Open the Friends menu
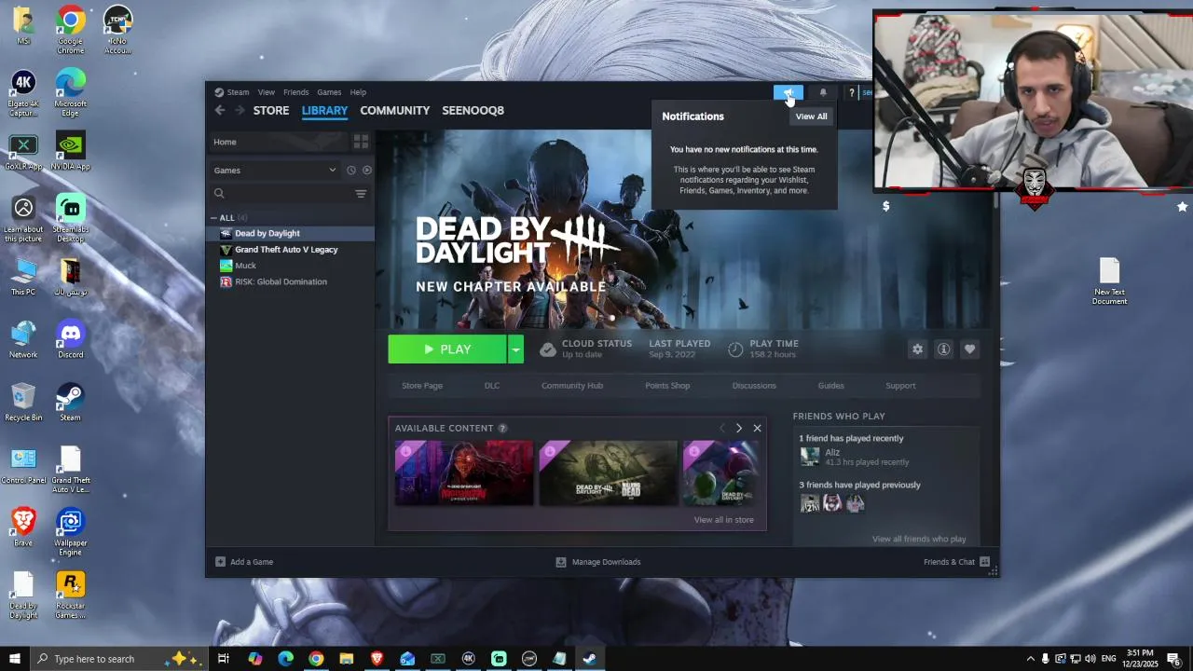The height and width of the screenshot is (671, 1193). 296,92
